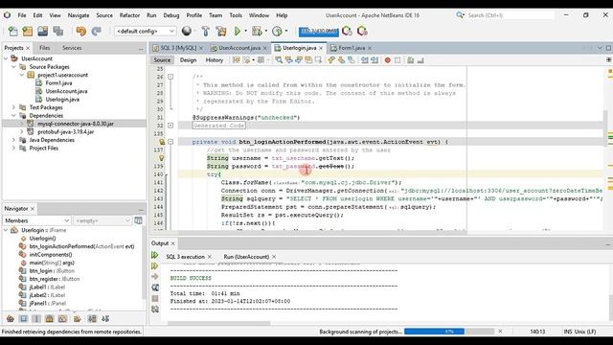Click the Navigator filter settings icon beside empty dropdown

pyautogui.click(x=138, y=220)
